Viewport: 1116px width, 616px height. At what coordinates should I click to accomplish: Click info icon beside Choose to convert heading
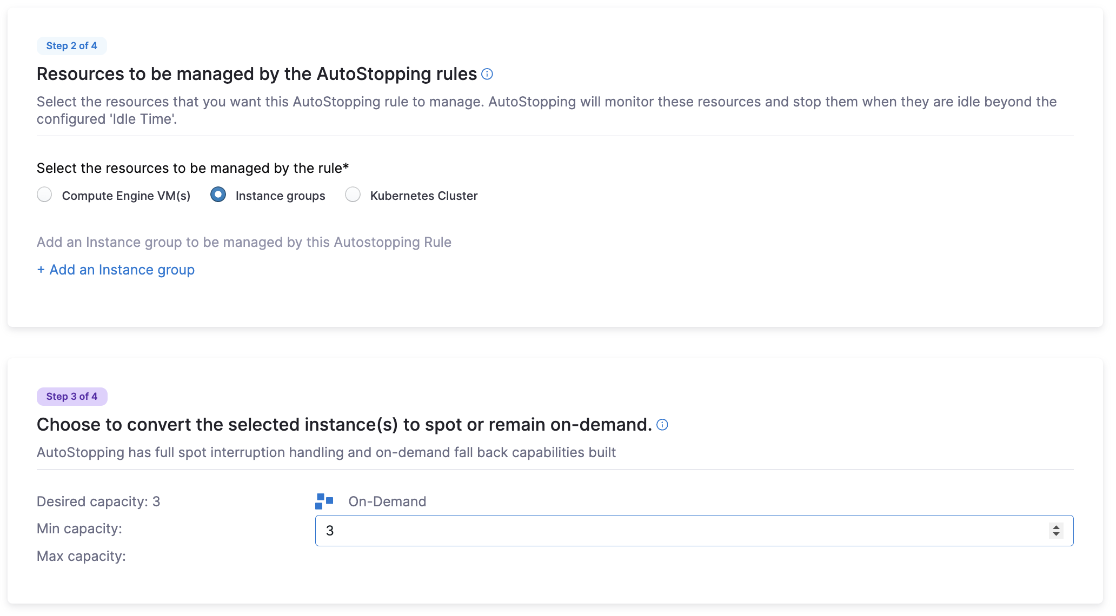[662, 425]
